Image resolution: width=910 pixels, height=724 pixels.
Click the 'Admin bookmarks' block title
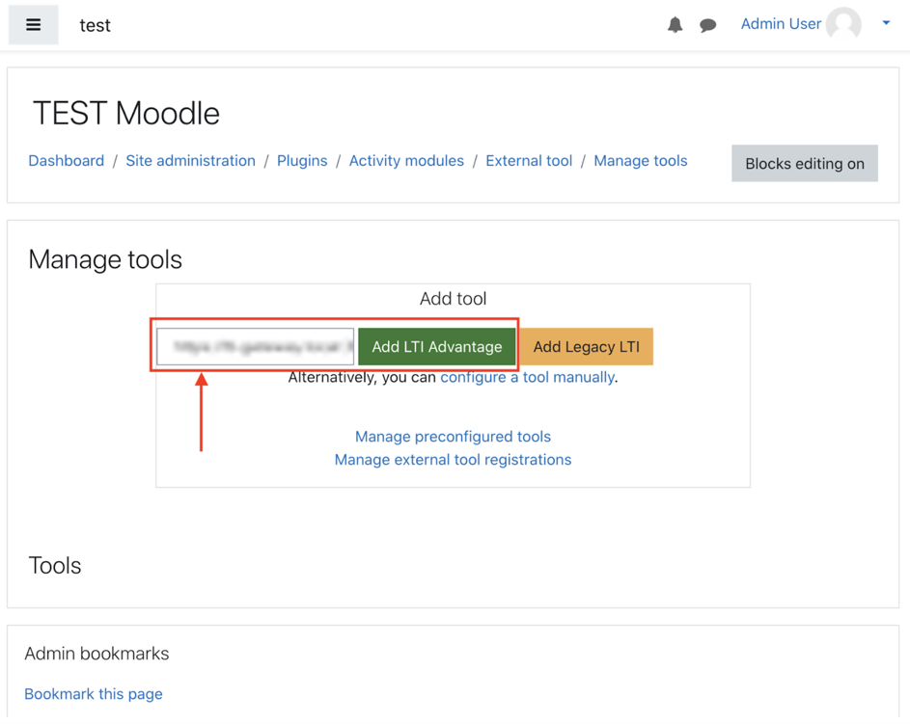97,654
